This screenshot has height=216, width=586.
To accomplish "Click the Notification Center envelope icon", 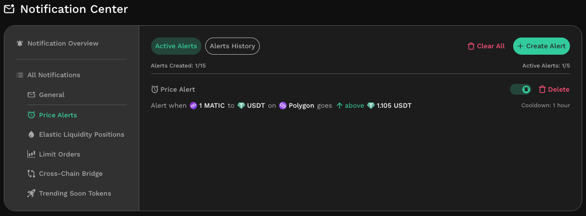I will point(9,9).
